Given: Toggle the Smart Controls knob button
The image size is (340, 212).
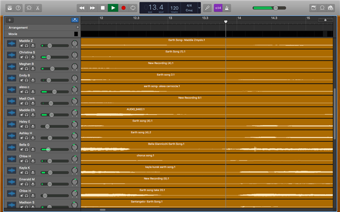Looking at the screenshot, I should [29, 8].
